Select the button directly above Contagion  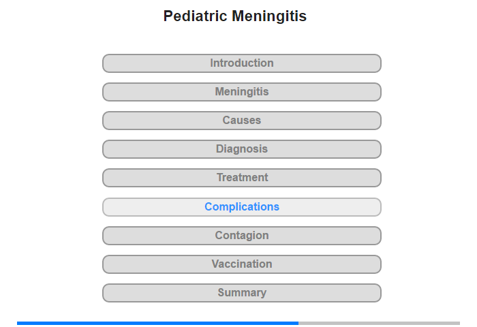click(x=242, y=207)
